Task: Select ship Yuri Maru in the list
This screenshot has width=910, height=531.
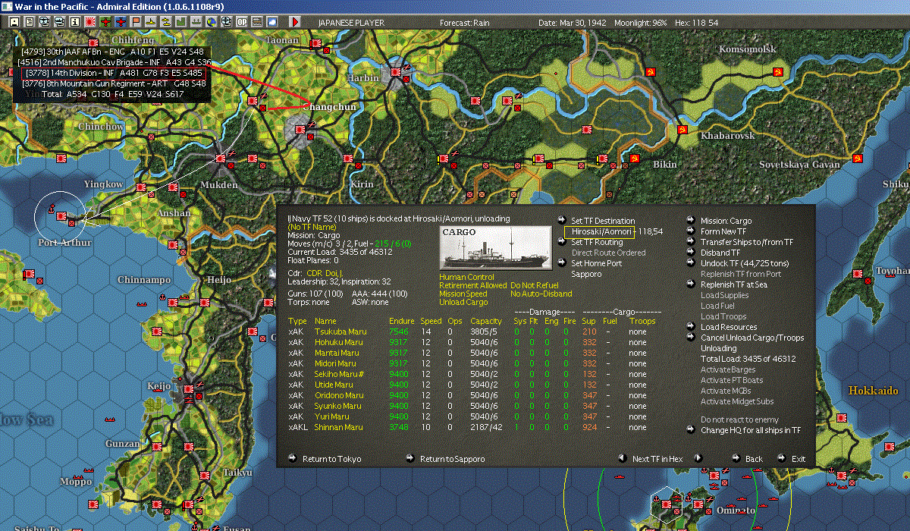Action: point(332,416)
